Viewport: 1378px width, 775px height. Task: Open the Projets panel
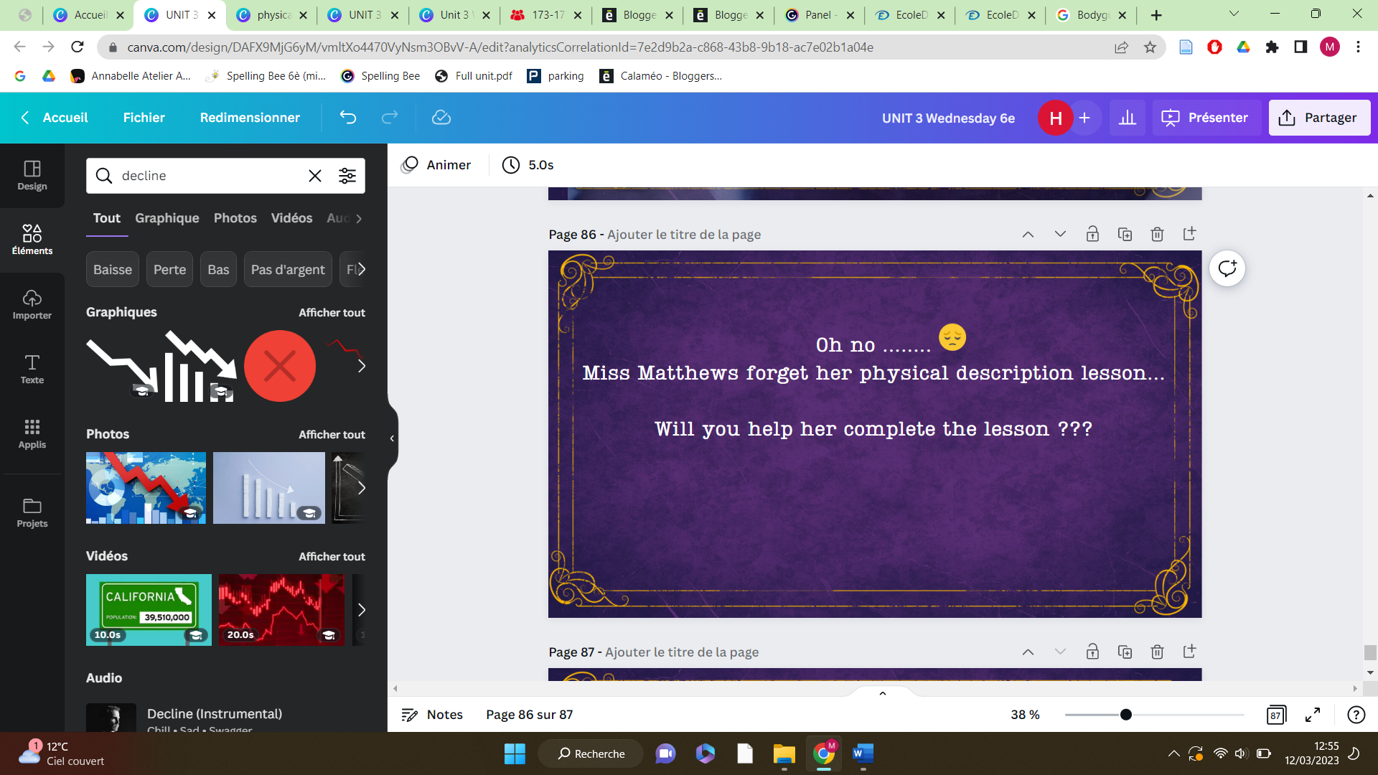click(x=32, y=512)
